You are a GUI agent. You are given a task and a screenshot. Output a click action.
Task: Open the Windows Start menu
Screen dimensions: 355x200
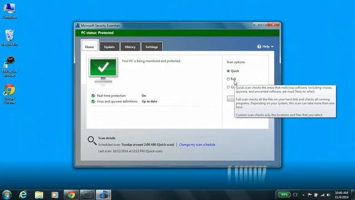coord(7,195)
